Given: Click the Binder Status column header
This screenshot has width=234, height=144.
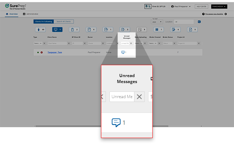Looking at the screenshot, I should 168,37.
